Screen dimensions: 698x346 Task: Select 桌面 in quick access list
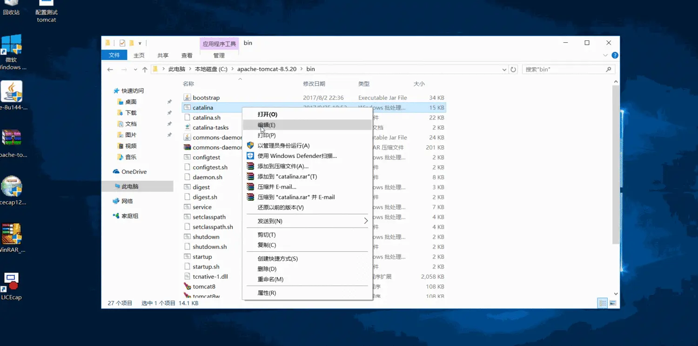click(x=131, y=102)
